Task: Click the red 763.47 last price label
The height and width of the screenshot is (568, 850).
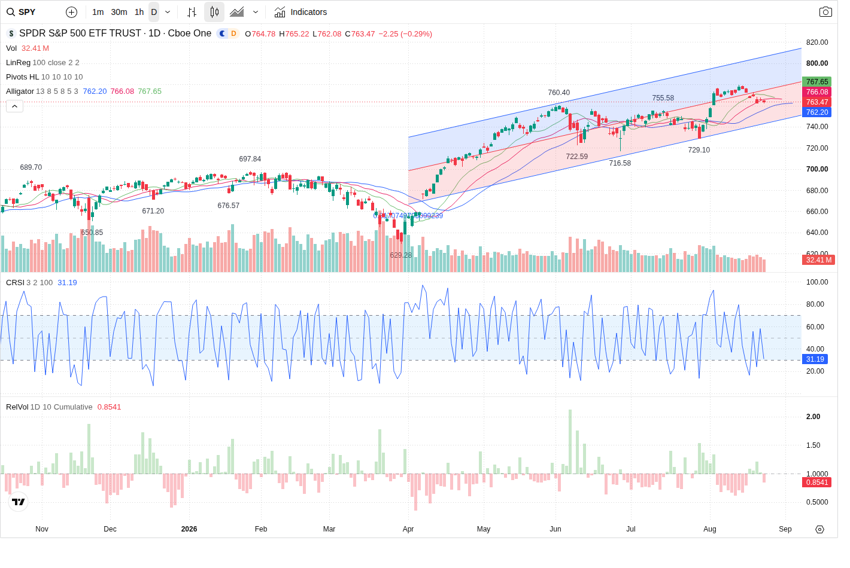Action: [817, 102]
